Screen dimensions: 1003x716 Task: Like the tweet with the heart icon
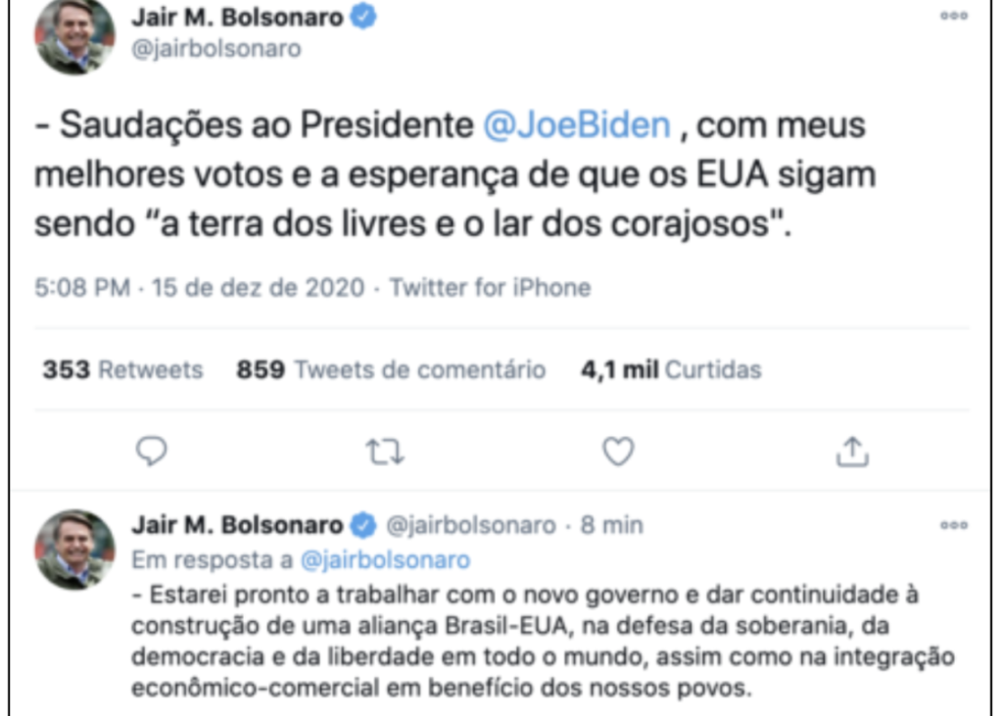coord(618,452)
